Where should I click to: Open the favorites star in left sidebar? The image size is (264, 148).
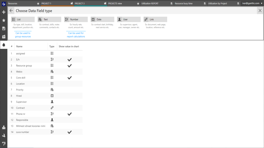pyautogui.click(x=4, y=20)
